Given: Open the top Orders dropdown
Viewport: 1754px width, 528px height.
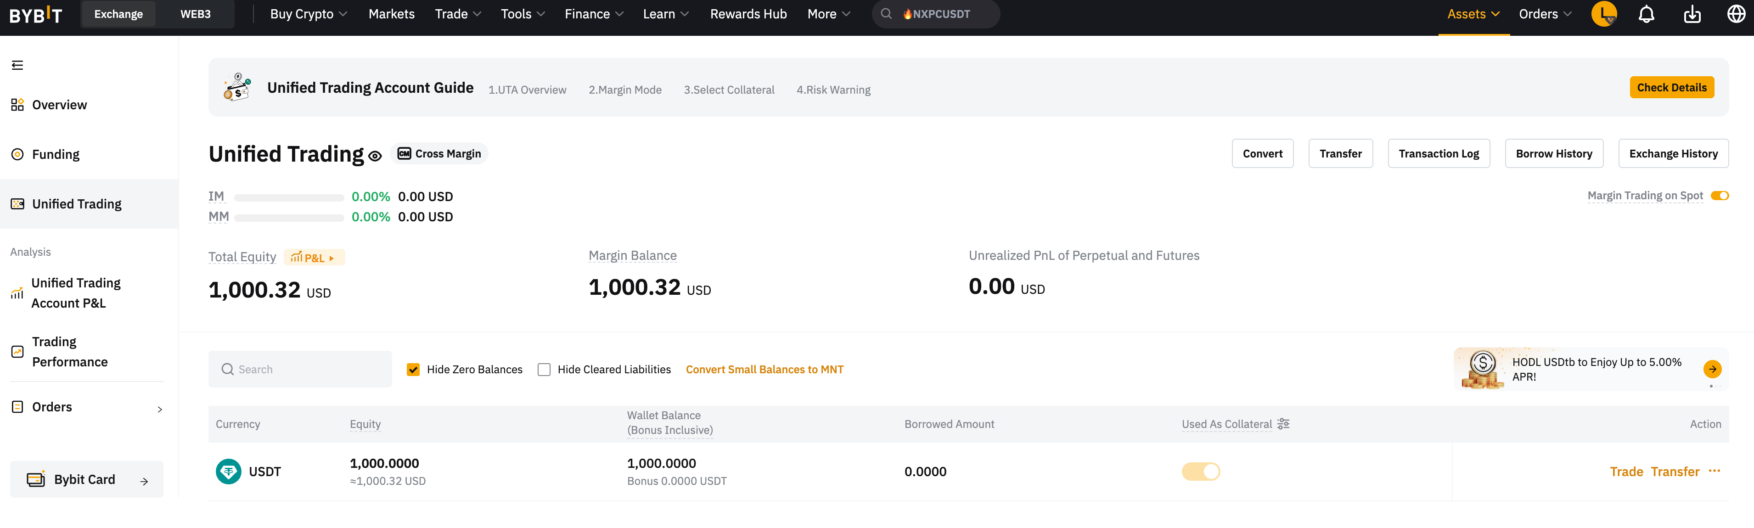Looking at the screenshot, I should point(1545,14).
